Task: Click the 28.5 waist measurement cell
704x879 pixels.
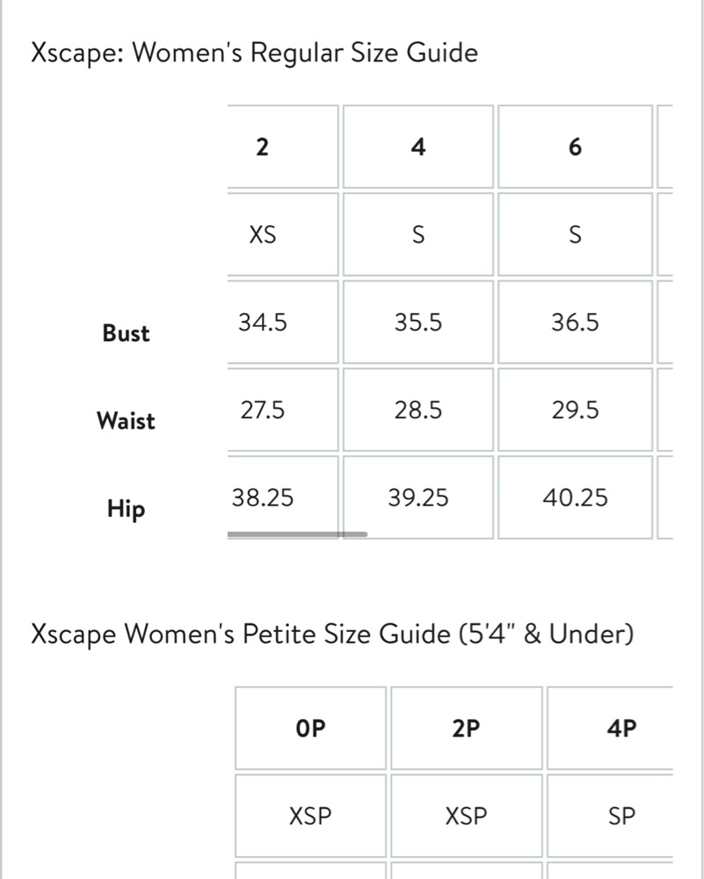Action: [418, 410]
